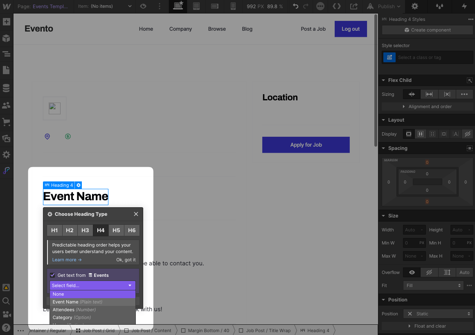Switch to desktop base breakpoint
The height and width of the screenshot is (335, 475).
(x=178, y=6)
